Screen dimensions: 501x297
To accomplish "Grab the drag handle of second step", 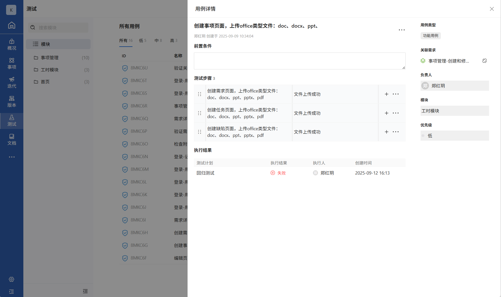I will [x=199, y=113].
